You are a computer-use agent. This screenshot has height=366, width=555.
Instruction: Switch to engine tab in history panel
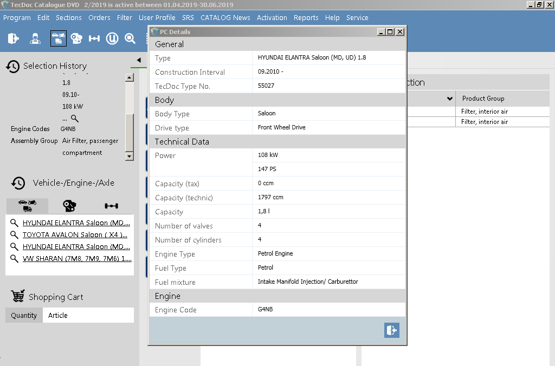pyautogui.click(x=69, y=205)
